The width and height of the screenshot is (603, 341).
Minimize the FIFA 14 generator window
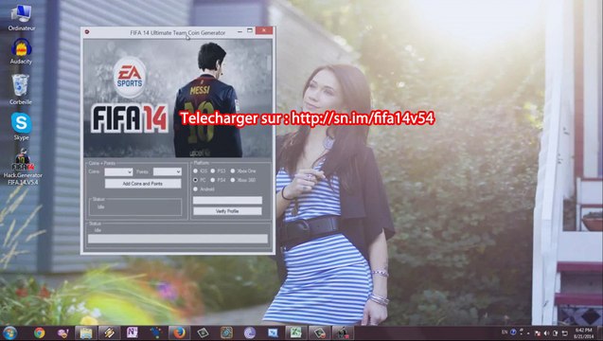(240, 31)
